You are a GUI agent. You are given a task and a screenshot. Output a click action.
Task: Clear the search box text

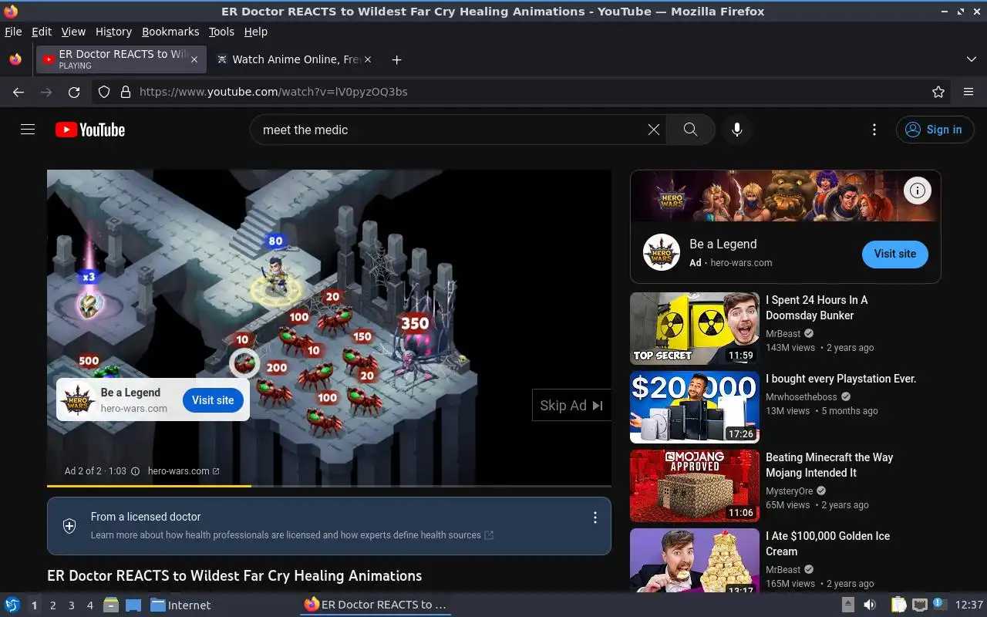point(653,130)
